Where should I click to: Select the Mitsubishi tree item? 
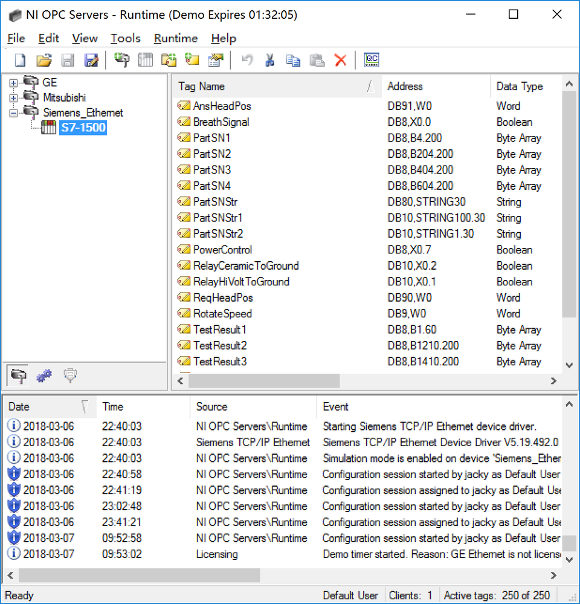64,97
